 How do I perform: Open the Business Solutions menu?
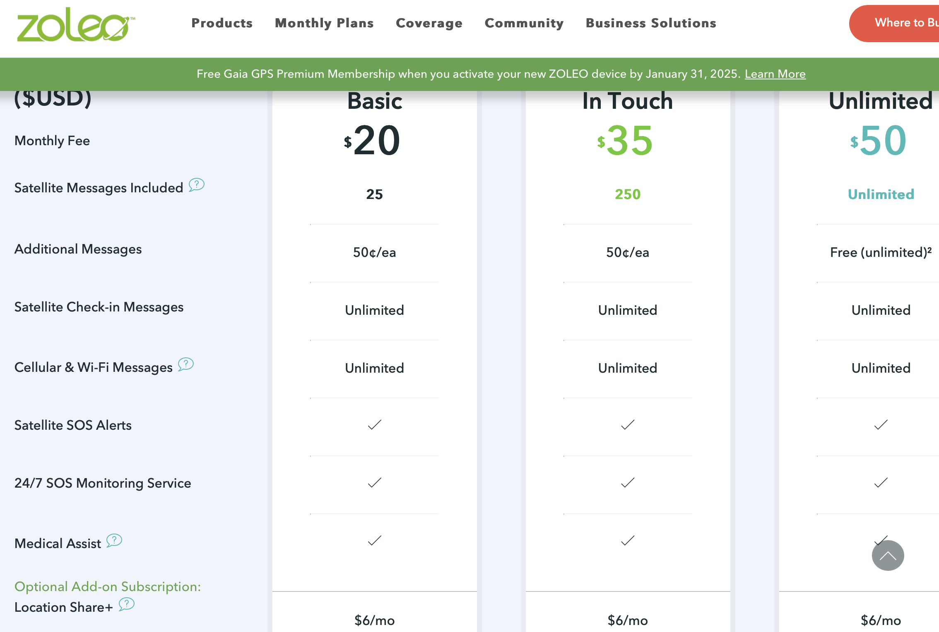[651, 23]
